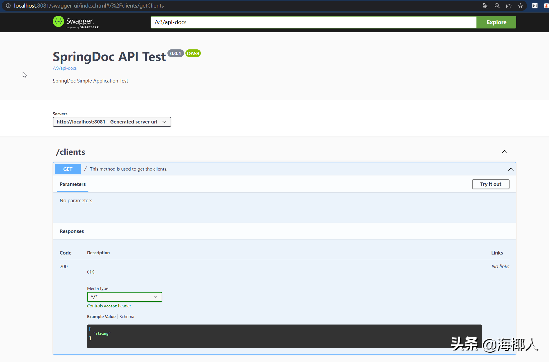Click the /v3/api-docs input field

tap(313, 22)
